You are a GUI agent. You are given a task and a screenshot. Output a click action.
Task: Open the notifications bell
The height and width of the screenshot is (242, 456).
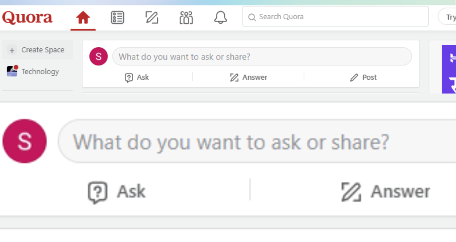click(x=220, y=17)
